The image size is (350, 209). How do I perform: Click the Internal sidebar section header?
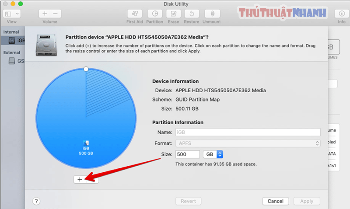pyautogui.click(x=11, y=32)
